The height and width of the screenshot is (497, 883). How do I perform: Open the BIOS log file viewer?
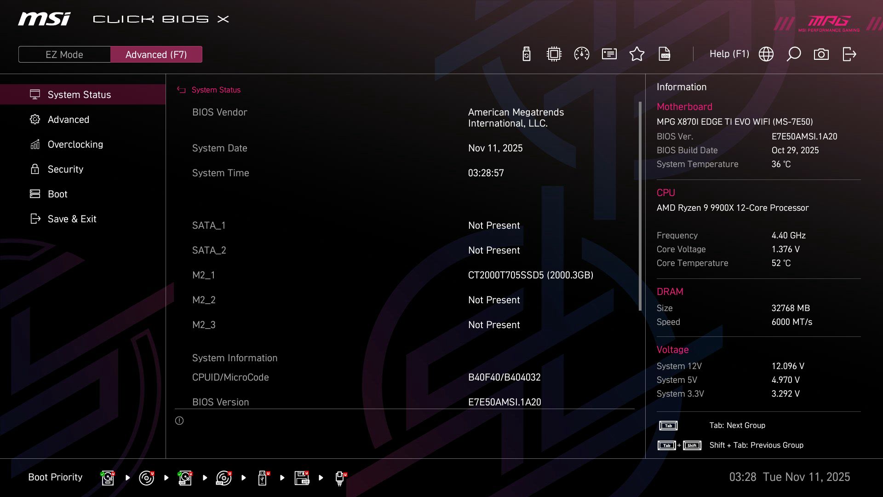click(x=665, y=54)
